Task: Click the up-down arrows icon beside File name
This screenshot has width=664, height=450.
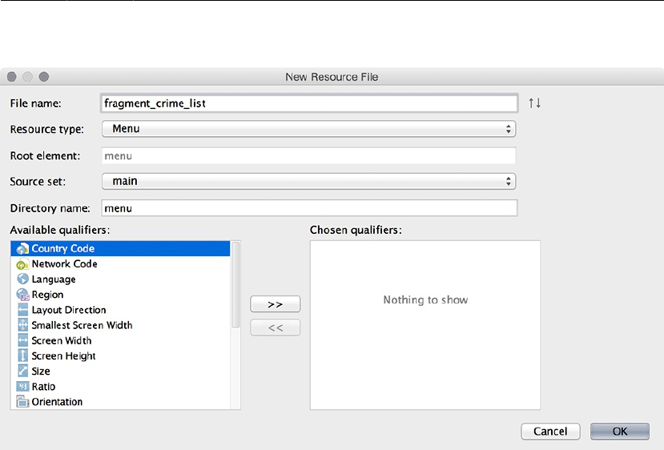Action: point(534,102)
